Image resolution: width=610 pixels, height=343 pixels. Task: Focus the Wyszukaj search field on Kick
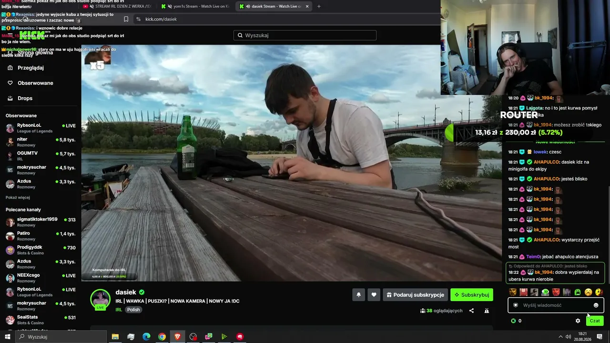click(x=305, y=35)
